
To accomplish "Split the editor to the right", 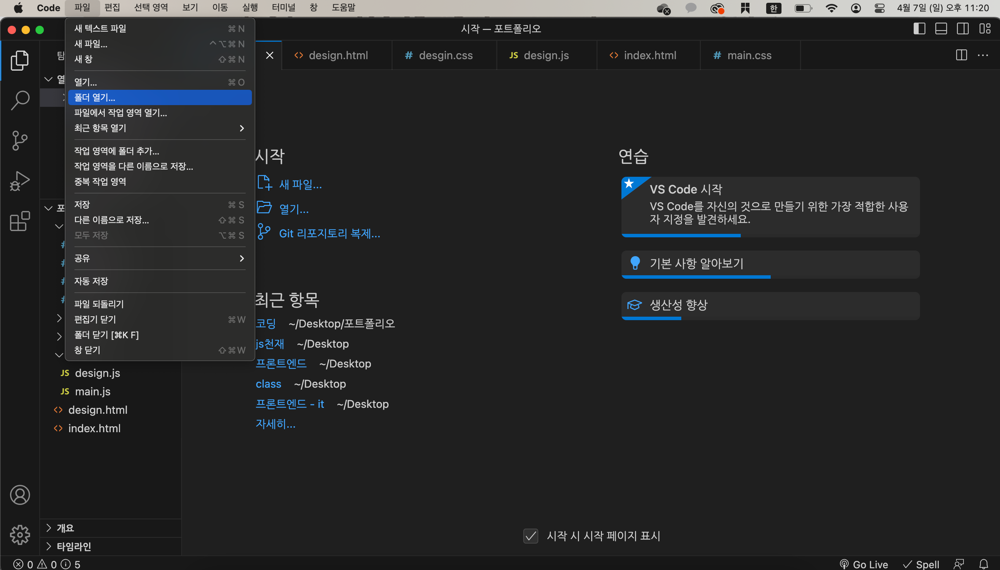I will point(961,55).
